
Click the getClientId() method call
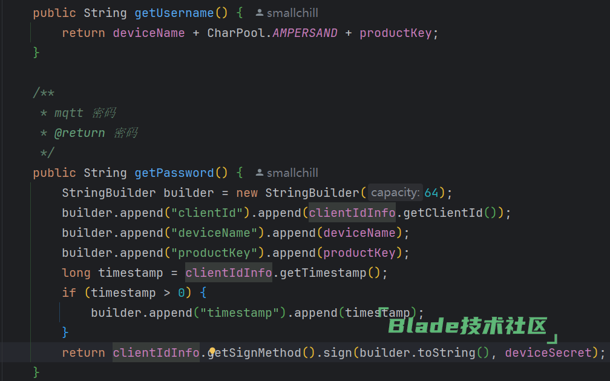pos(450,213)
